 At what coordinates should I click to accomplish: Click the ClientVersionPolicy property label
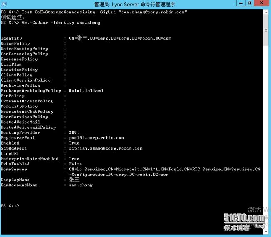(26, 80)
